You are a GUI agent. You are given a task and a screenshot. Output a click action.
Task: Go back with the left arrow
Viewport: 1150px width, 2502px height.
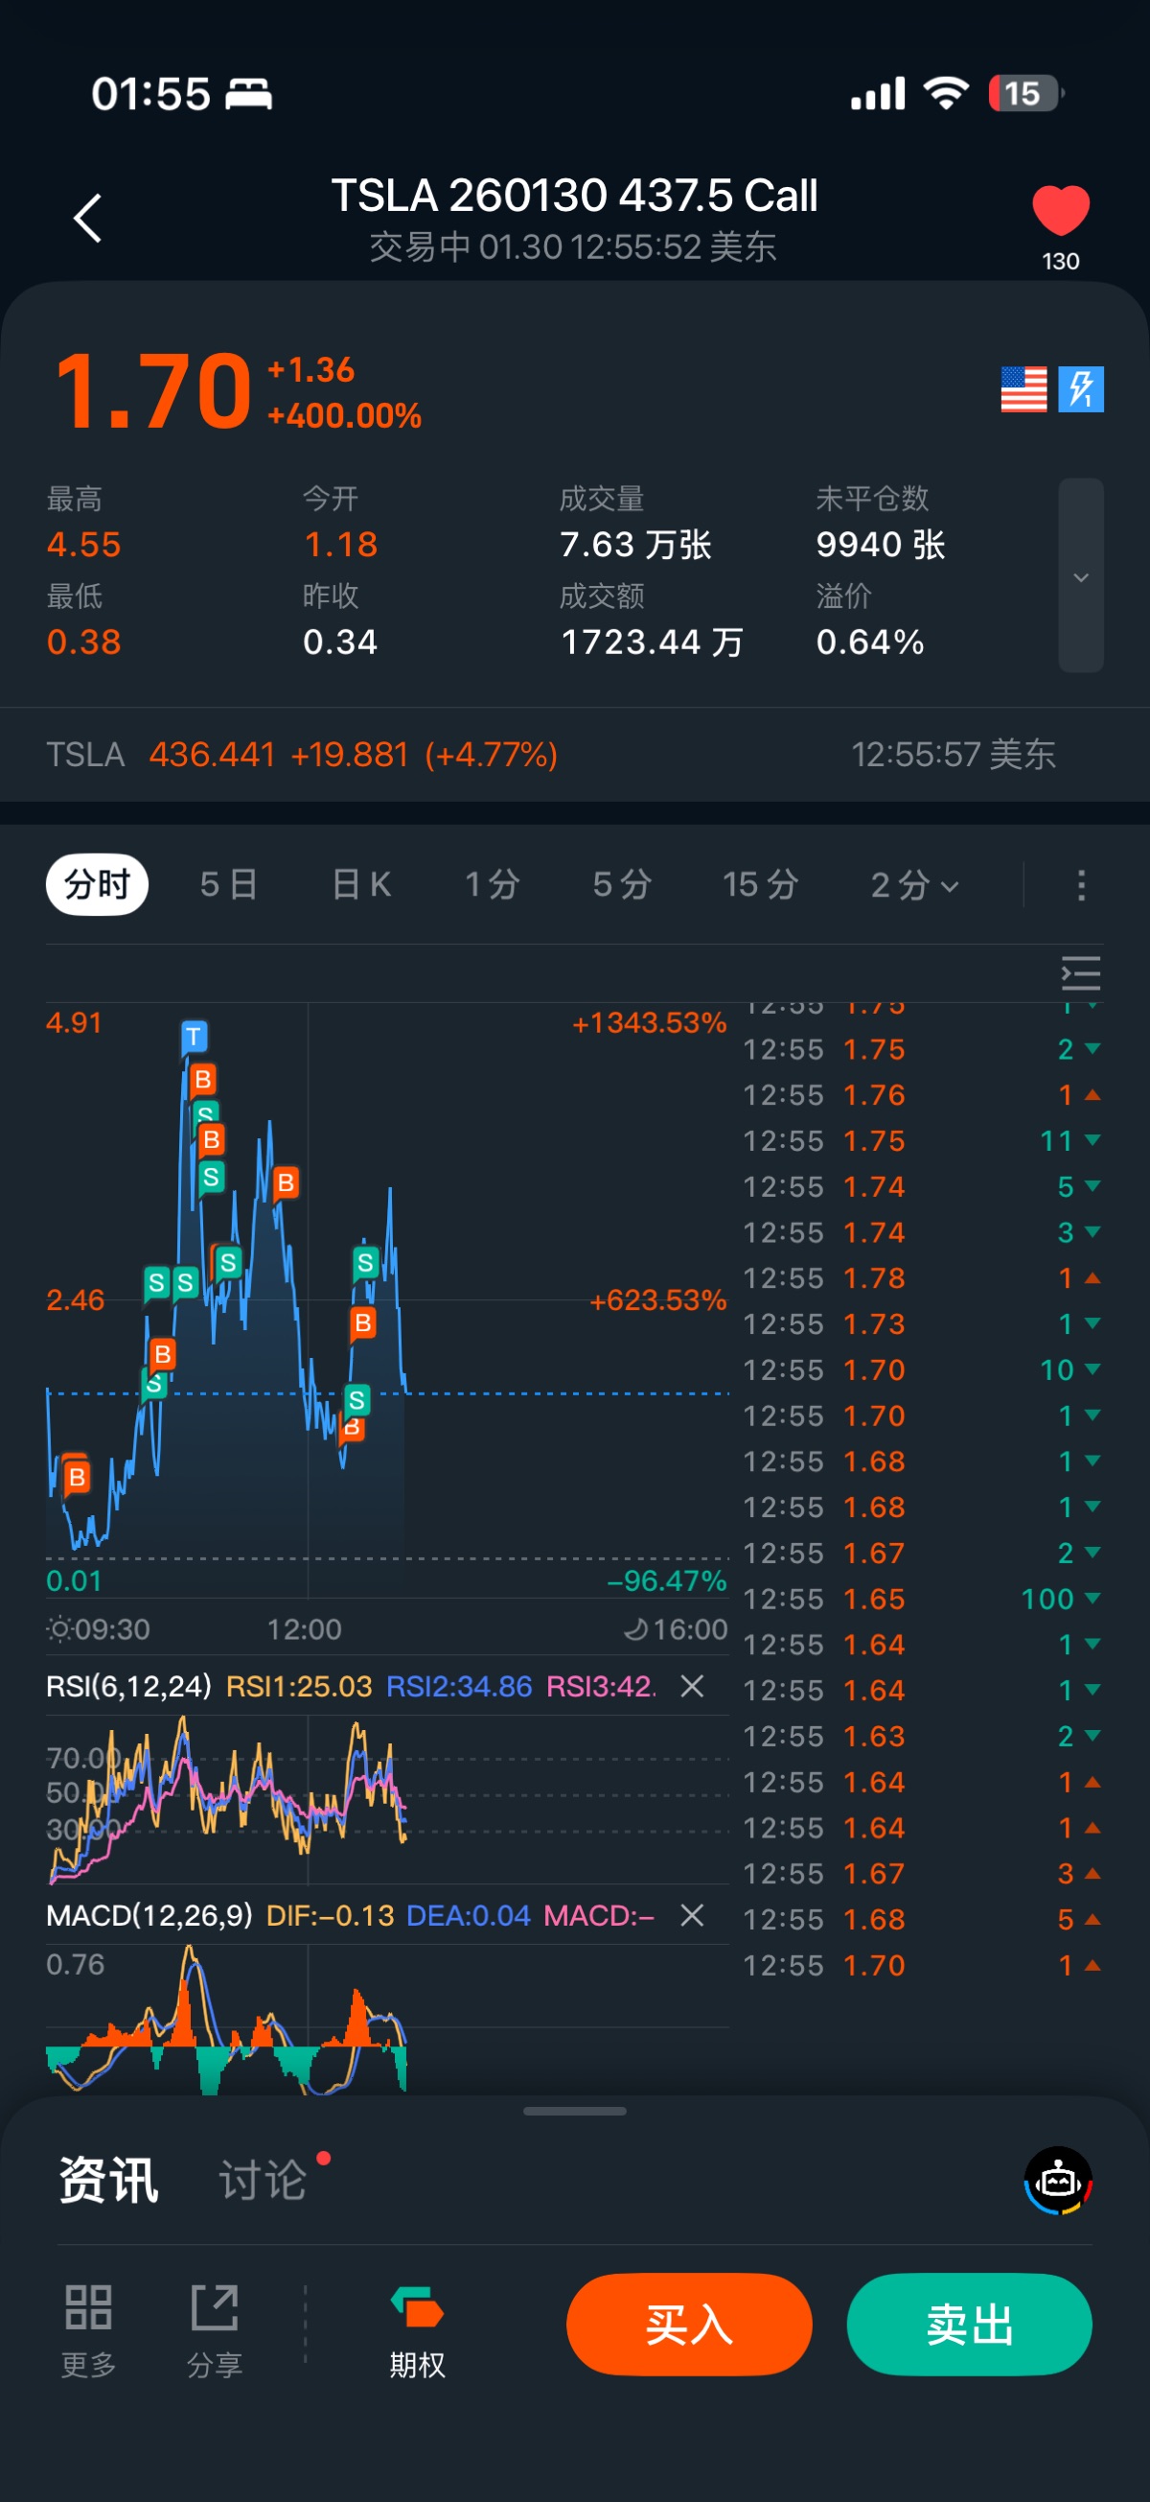(x=88, y=219)
